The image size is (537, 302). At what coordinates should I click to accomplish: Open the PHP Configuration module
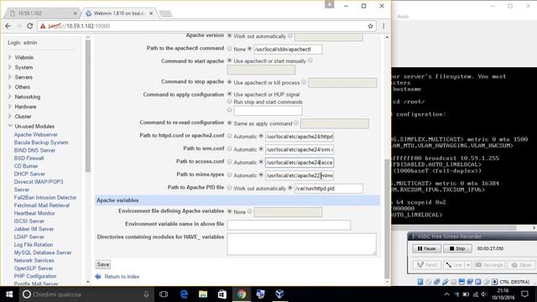click(35, 276)
